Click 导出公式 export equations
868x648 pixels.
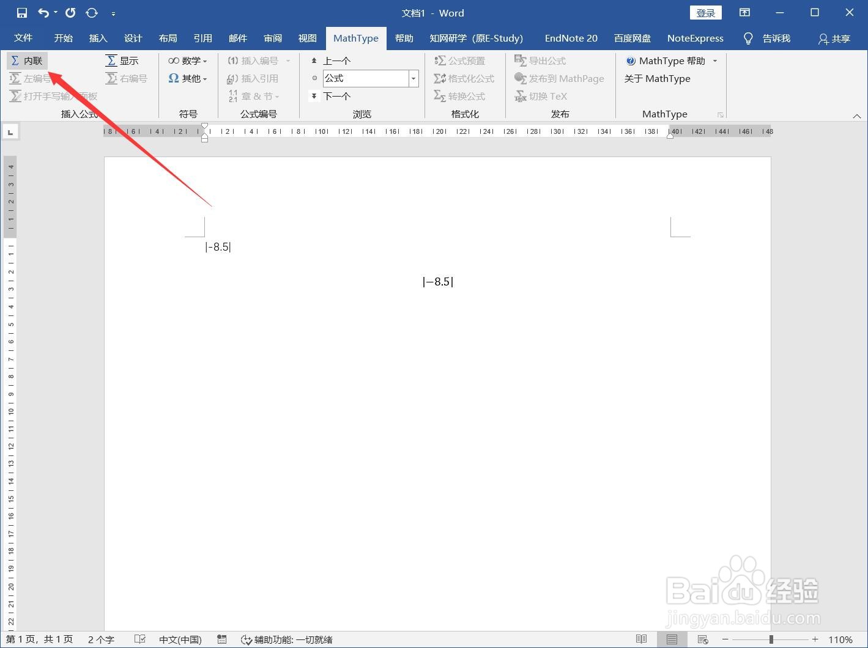tap(540, 61)
